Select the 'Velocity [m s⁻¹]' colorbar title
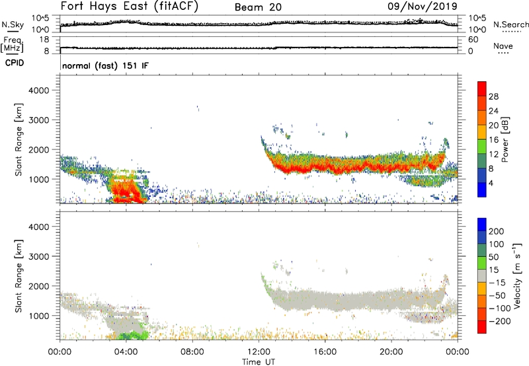529x366 pixels. pos(517,276)
